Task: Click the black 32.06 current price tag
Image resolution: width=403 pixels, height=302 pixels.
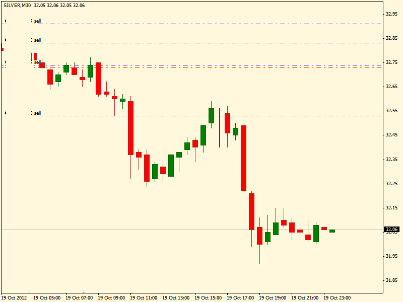Action: pos(391,230)
